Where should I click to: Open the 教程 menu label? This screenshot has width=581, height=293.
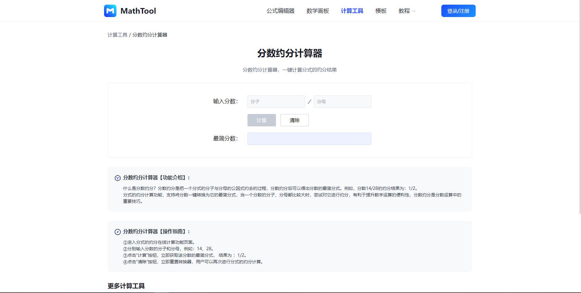[404, 11]
